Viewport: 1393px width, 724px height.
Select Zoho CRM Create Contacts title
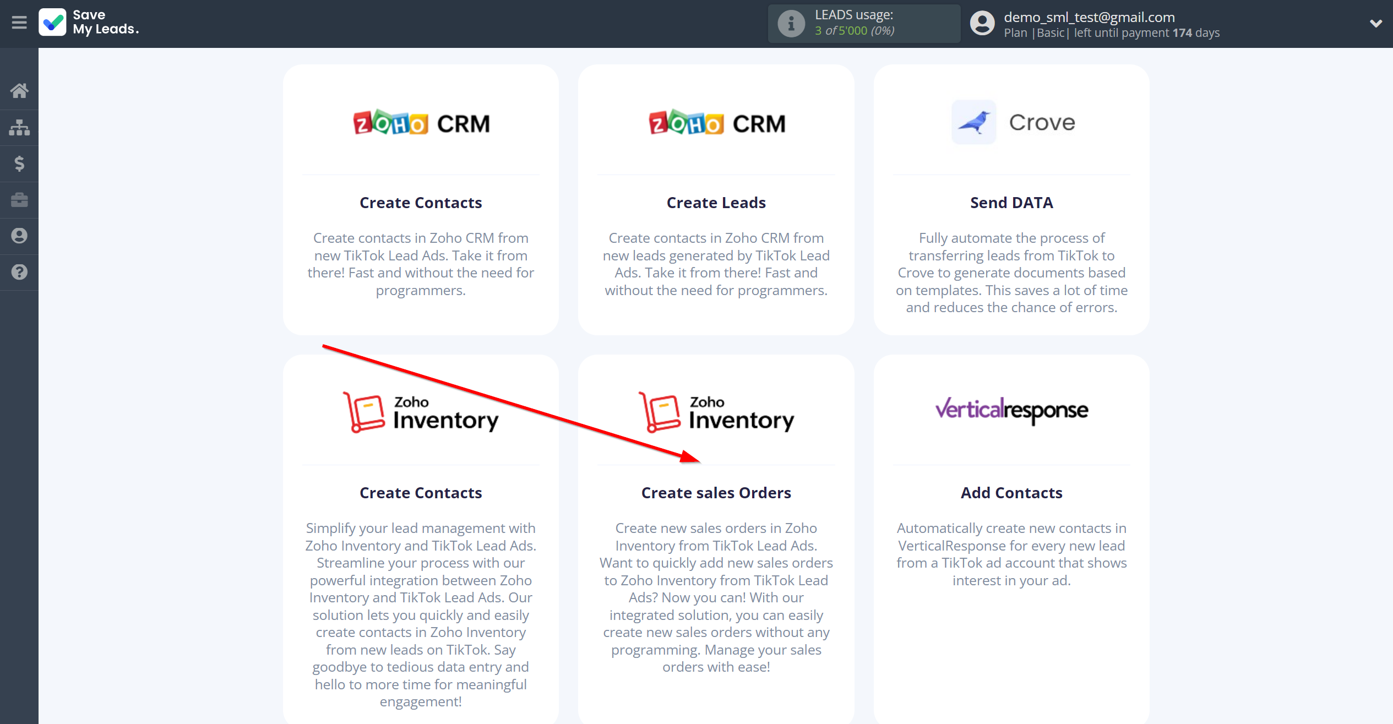421,203
